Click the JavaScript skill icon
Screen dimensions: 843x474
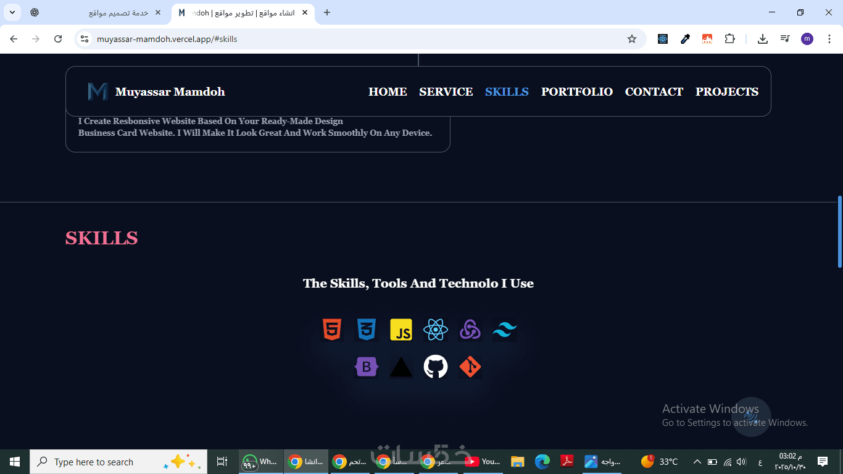click(x=401, y=330)
